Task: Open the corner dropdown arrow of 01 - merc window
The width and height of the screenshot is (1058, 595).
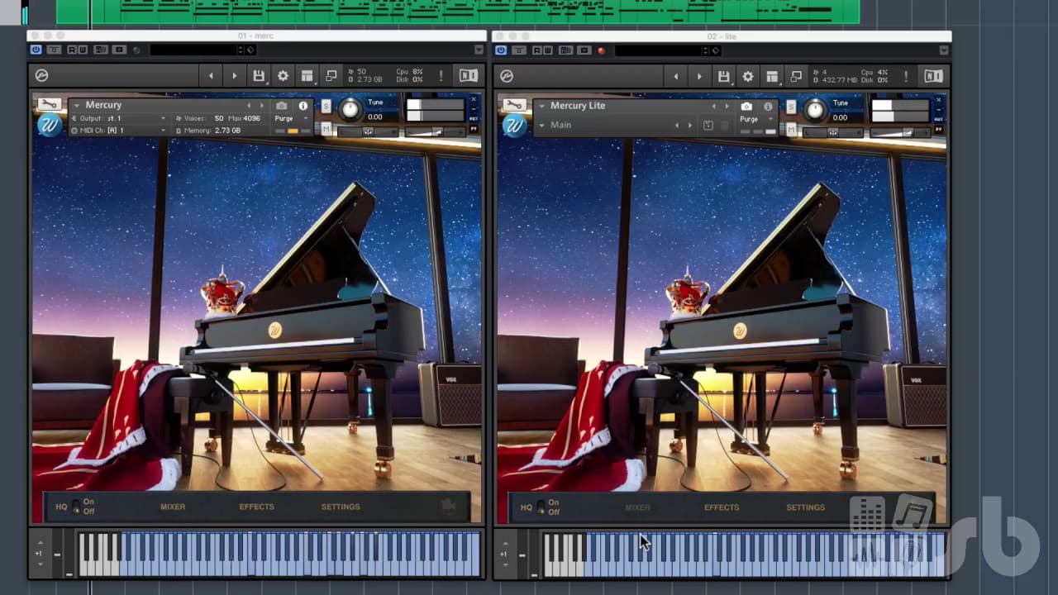Action: (x=479, y=50)
